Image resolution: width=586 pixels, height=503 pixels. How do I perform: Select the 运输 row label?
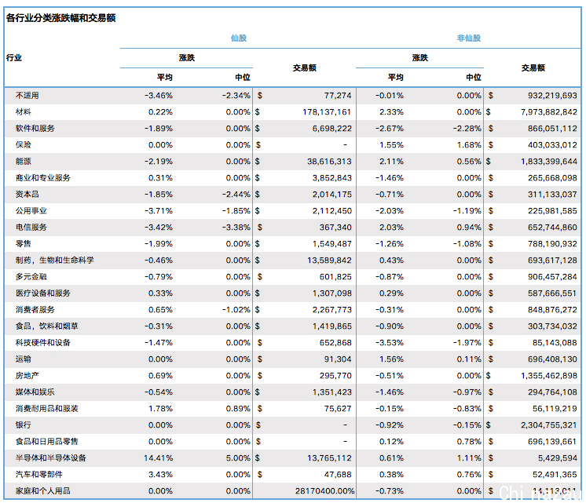click(x=23, y=359)
